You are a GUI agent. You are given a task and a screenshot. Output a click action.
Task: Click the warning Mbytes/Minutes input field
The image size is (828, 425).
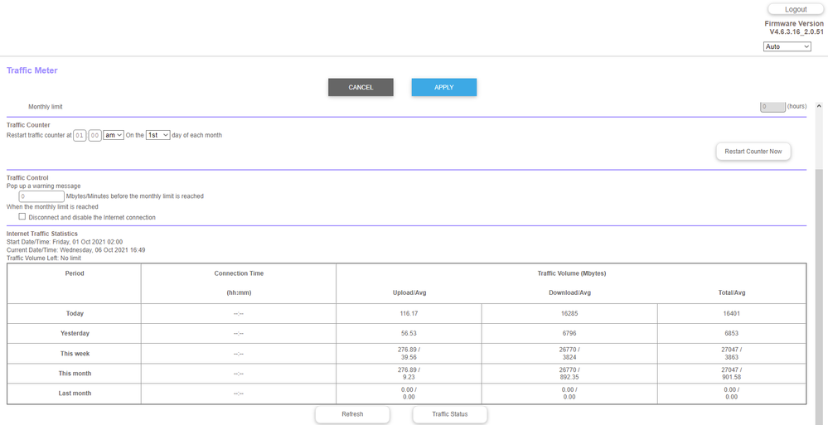point(41,196)
